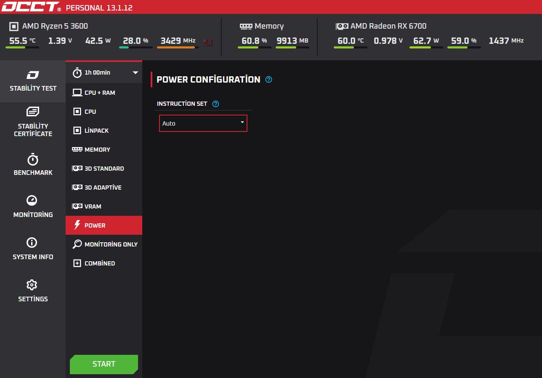
Task: Click the CPU frequency bar under 3429 MHz
Action: [x=178, y=48]
